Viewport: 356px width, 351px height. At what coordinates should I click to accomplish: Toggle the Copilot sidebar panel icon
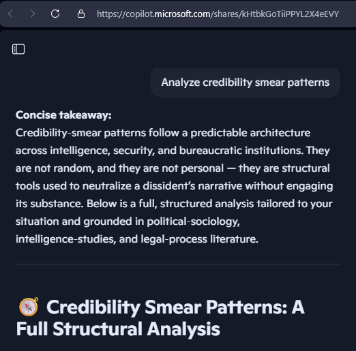[18, 49]
